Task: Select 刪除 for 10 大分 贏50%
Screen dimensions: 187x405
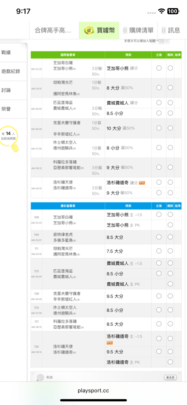Action: 170,128
